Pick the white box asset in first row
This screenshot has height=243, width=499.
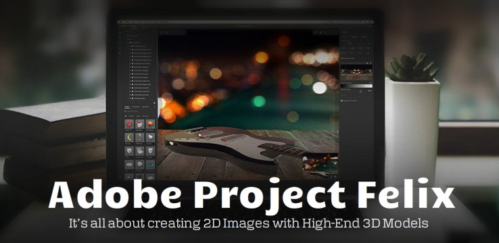140,124
